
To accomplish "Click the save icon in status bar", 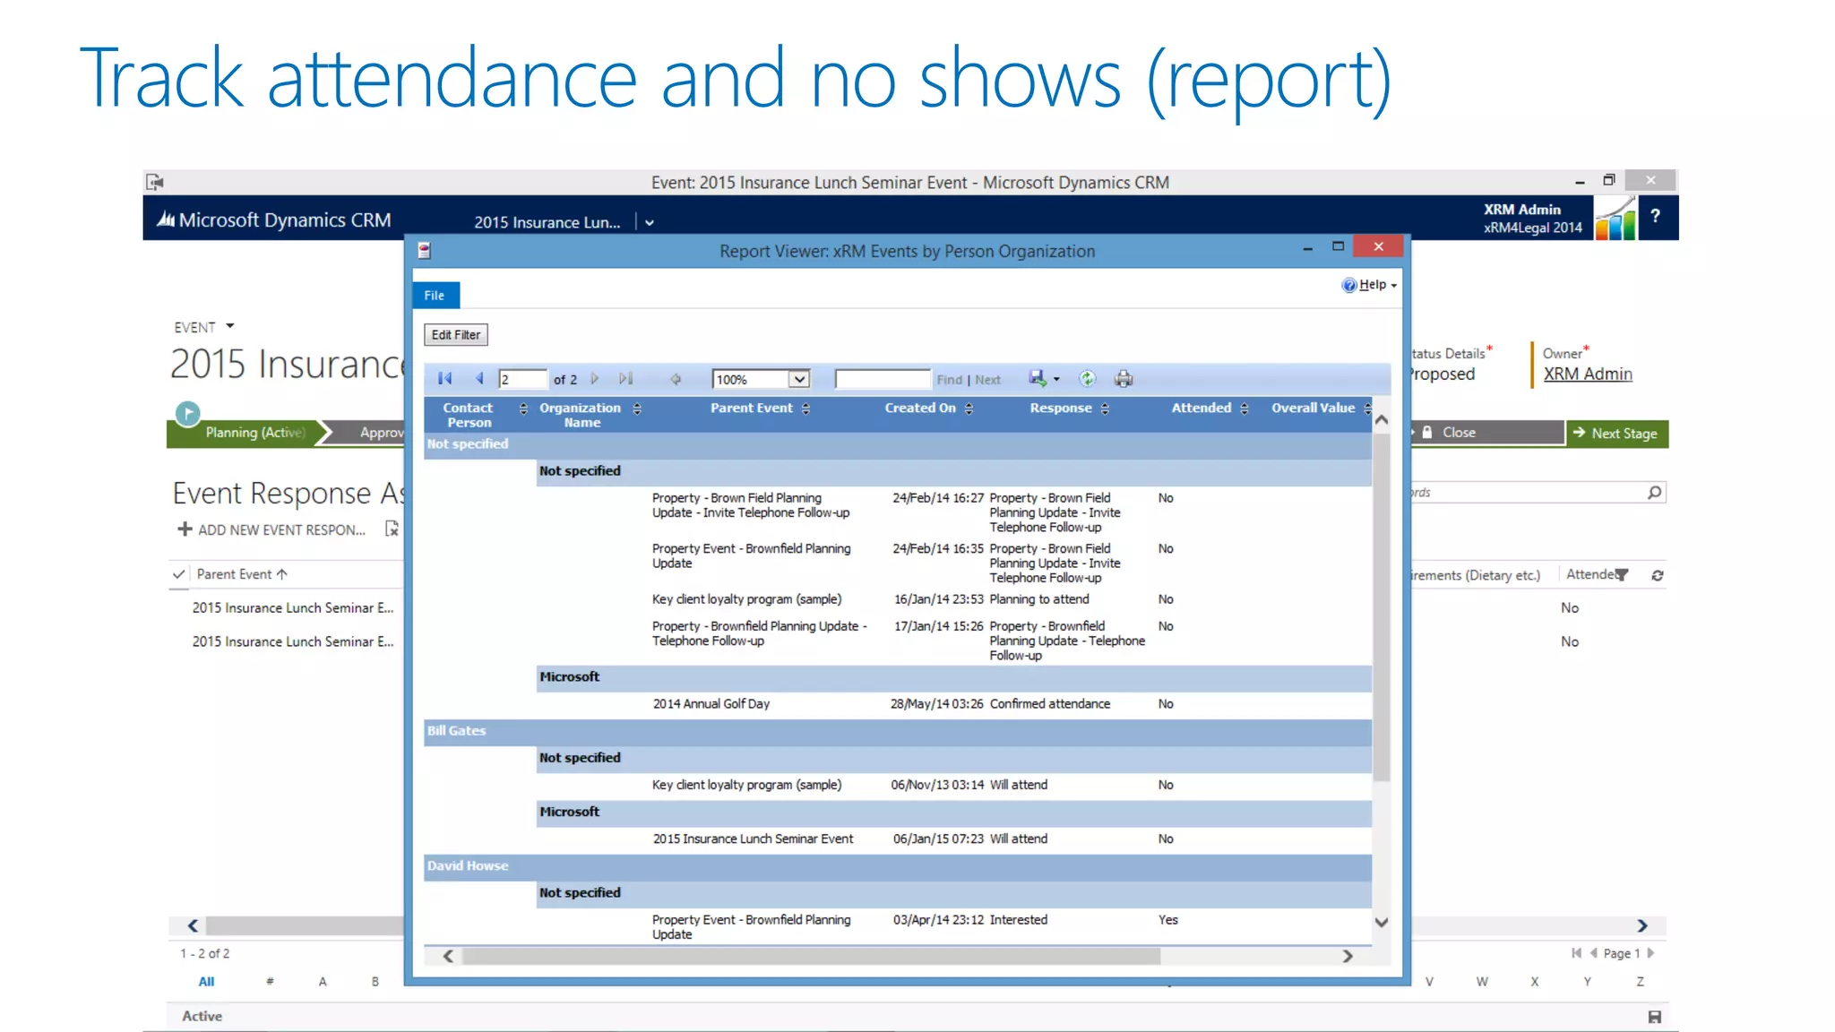I will [1654, 1017].
